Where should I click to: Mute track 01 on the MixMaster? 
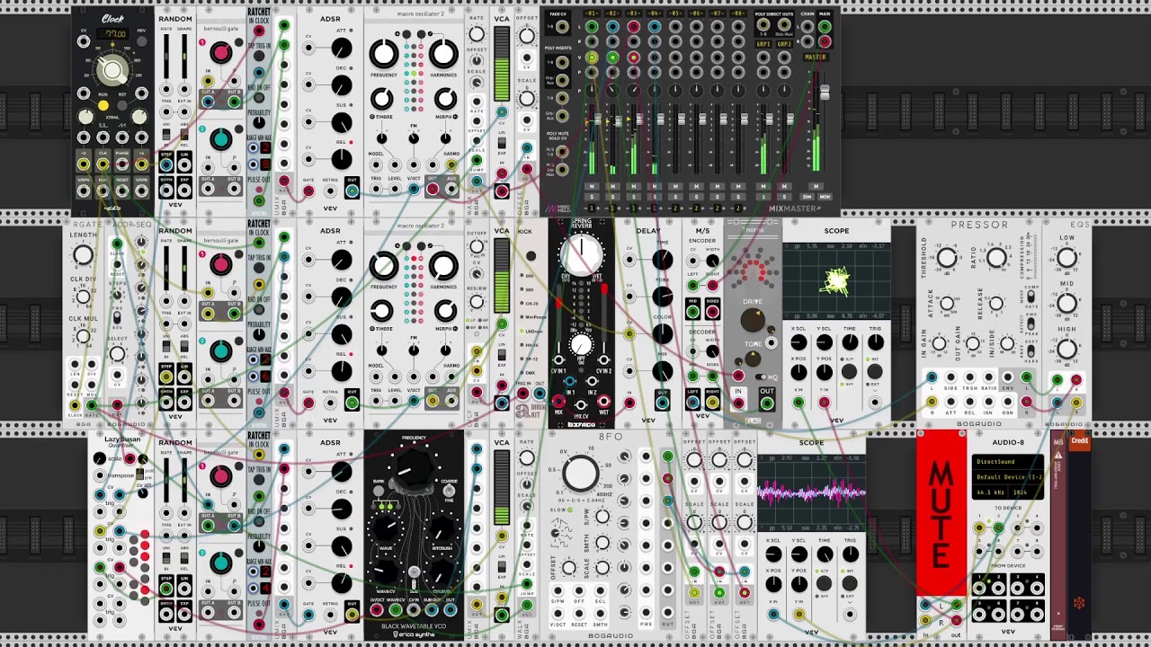click(591, 186)
